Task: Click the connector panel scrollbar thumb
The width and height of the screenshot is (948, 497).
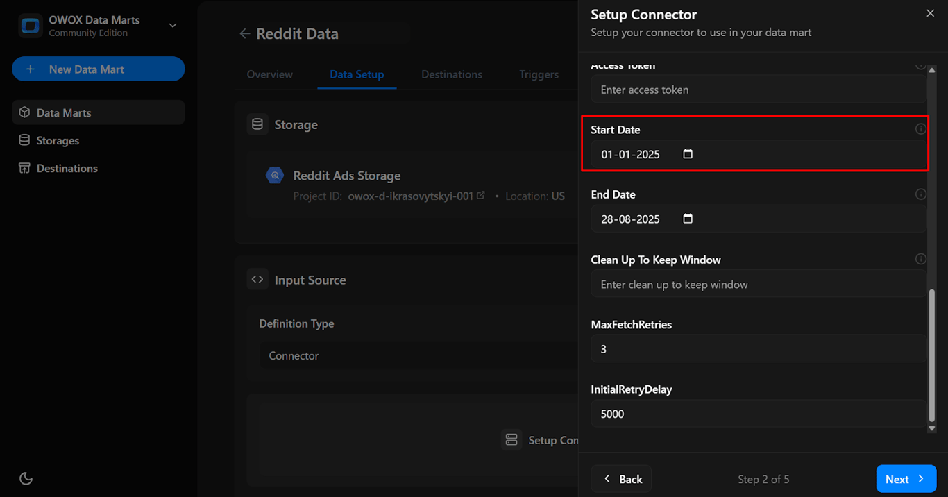Action: (x=931, y=355)
